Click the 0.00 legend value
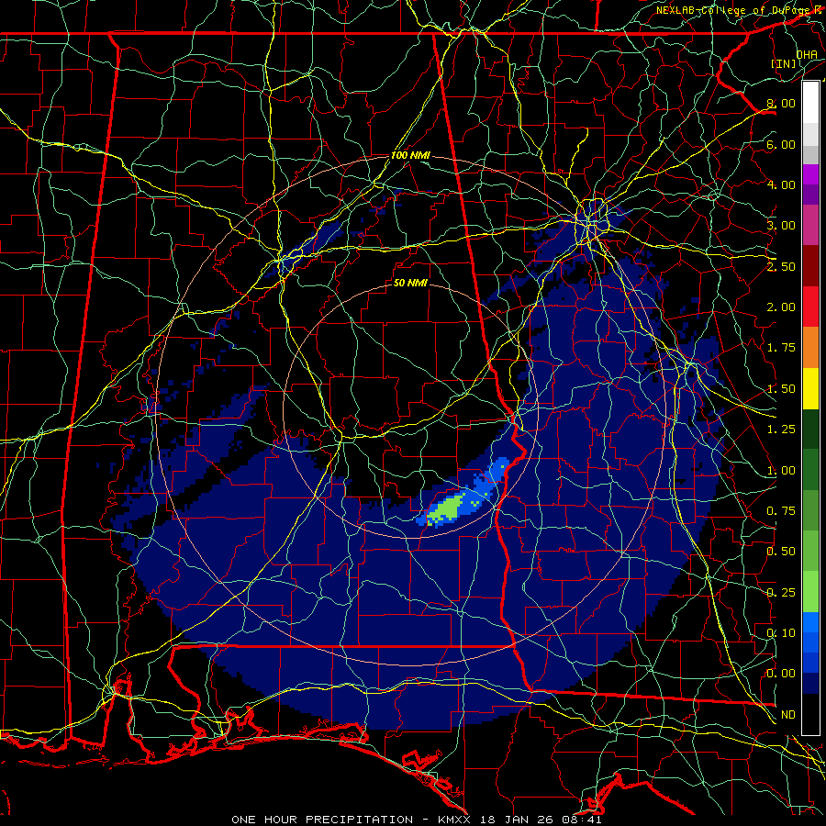The width and height of the screenshot is (826, 826). [x=781, y=674]
